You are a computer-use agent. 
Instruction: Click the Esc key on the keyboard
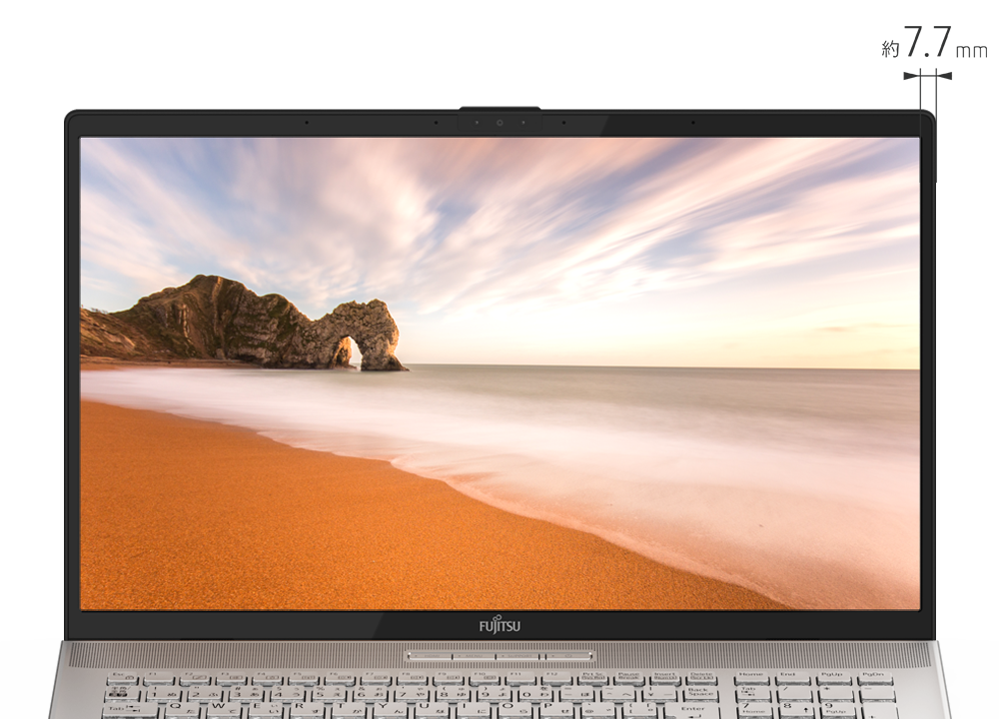point(123,679)
